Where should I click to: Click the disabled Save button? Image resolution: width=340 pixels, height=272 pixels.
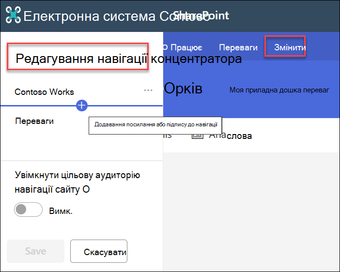pos(35,251)
